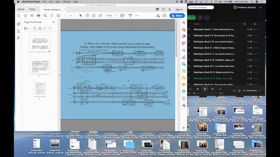This screenshot has height=157, width=280.
Task: Switch to the Tools tab in Acrobat
Action: [32, 9]
